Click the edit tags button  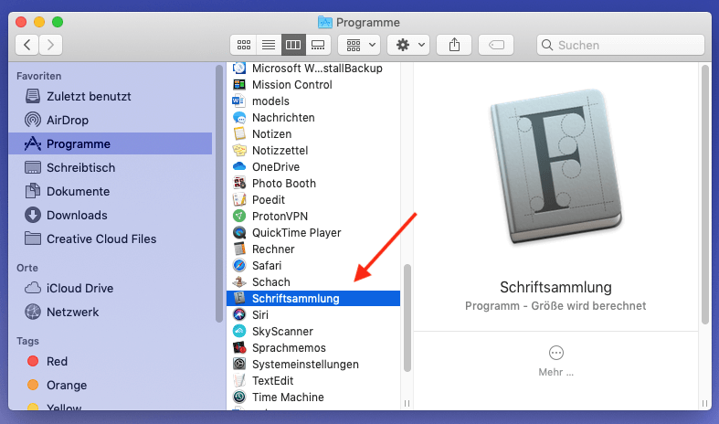tap(496, 45)
